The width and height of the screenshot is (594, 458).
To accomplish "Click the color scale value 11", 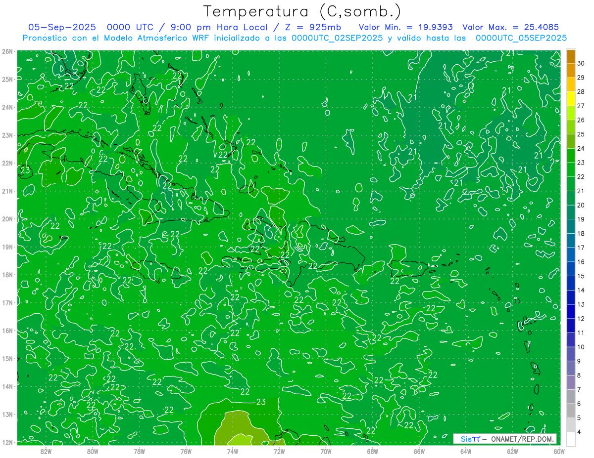I will click(581, 333).
